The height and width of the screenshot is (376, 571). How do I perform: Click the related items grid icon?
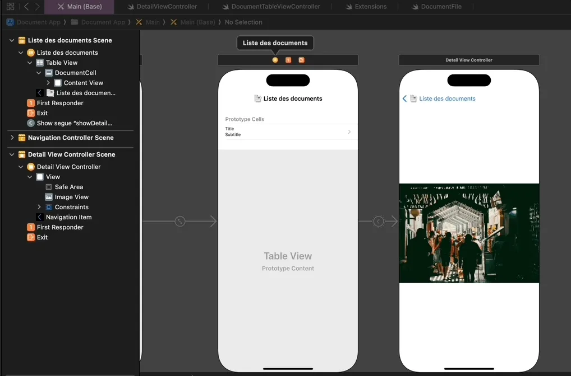click(10, 7)
